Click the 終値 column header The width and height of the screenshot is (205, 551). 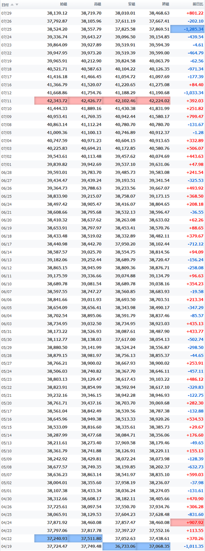coord(166,5)
